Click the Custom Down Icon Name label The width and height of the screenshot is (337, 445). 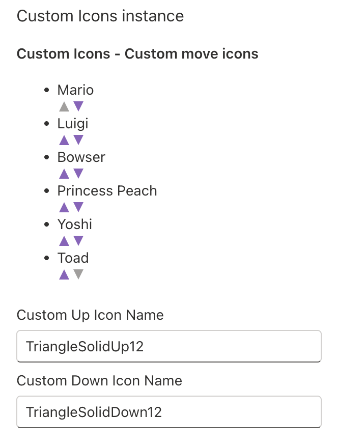pos(99,380)
